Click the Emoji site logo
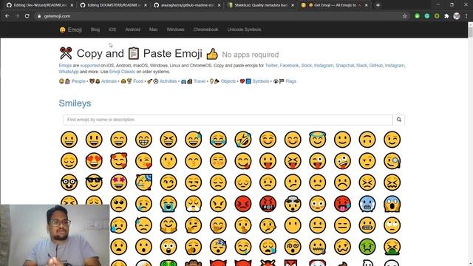 pyautogui.click(x=71, y=30)
